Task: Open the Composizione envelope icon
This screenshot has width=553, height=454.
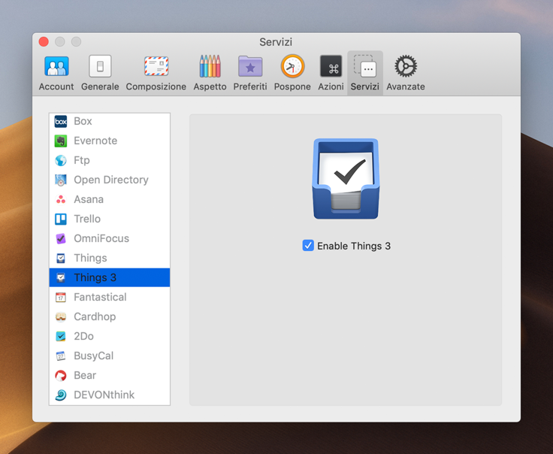Action: (x=156, y=66)
